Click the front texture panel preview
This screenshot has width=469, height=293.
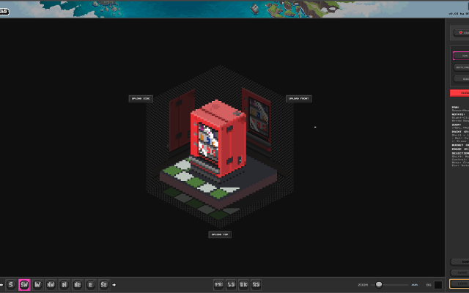coord(256,119)
